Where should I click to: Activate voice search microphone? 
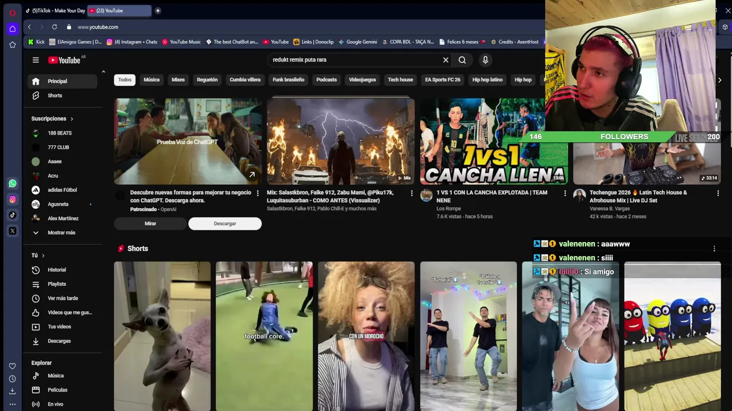pos(485,60)
